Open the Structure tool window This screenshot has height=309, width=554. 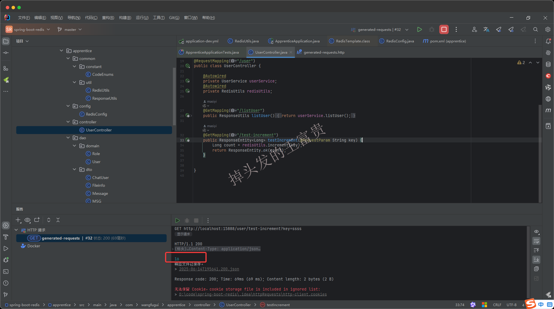click(x=6, y=68)
